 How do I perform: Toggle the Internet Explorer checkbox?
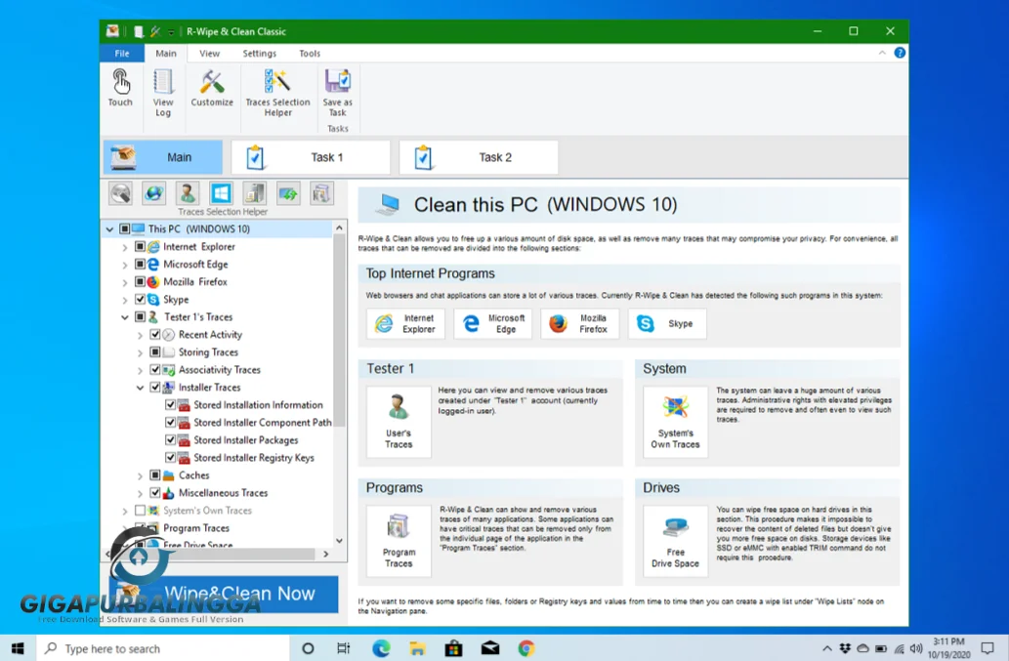tap(140, 246)
